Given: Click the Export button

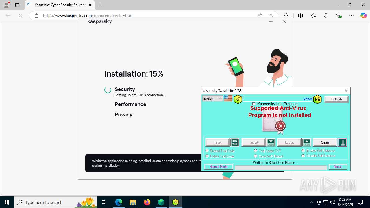Looking at the screenshot, I should click(289, 142).
